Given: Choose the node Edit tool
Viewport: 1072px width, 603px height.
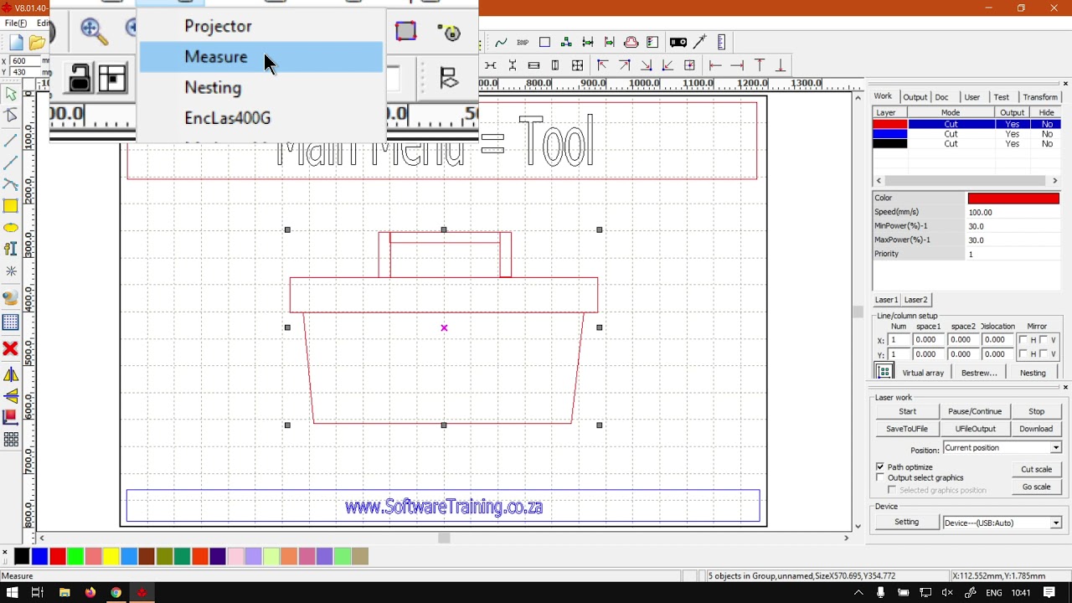Looking at the screenshot, I should (x=11, y=116).
